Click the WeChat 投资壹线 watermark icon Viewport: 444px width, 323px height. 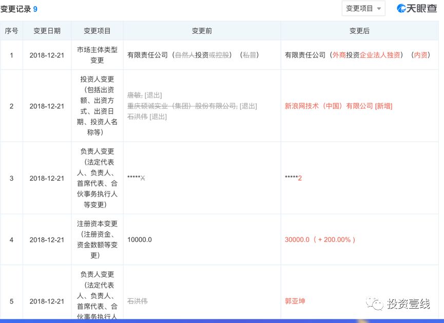[377, 305]
